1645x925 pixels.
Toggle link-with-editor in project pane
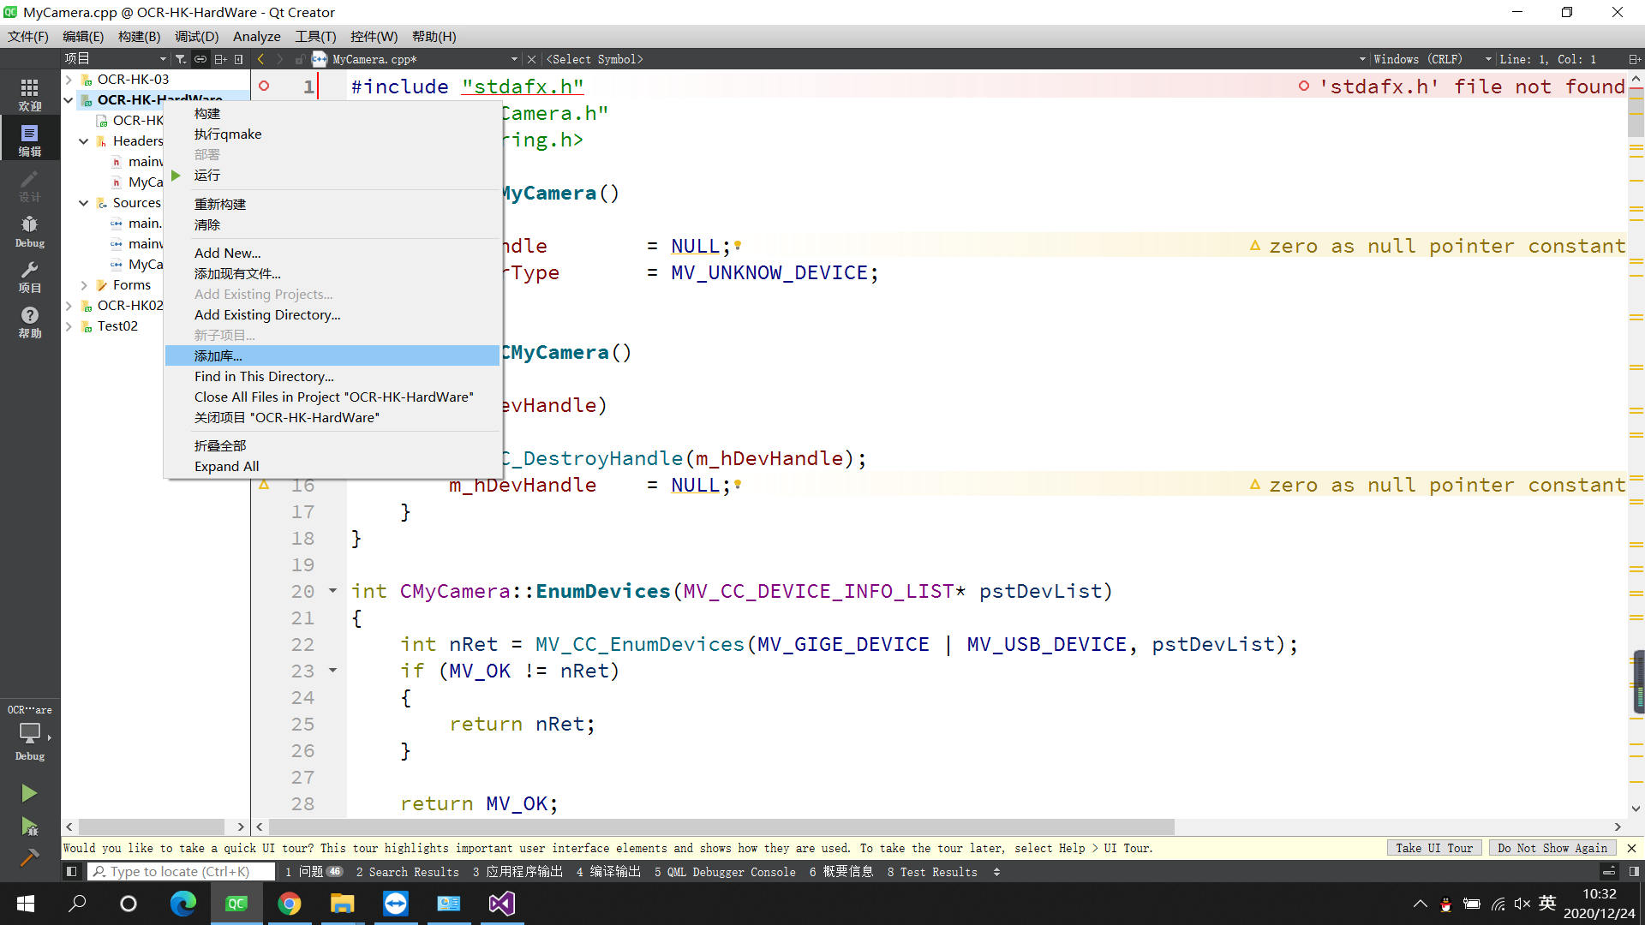click(200, 59)
